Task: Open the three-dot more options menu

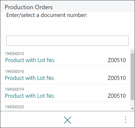Action: 126,120
